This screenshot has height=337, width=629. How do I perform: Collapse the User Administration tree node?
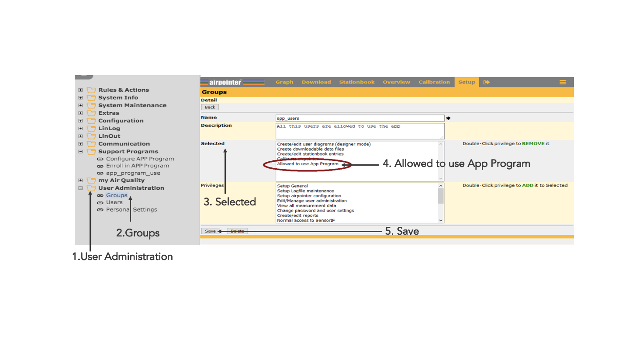coord(80,188)
